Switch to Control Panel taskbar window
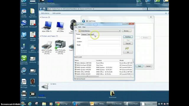Image resolution: width=189 pixels, height=106 pixels. (132, 104)
